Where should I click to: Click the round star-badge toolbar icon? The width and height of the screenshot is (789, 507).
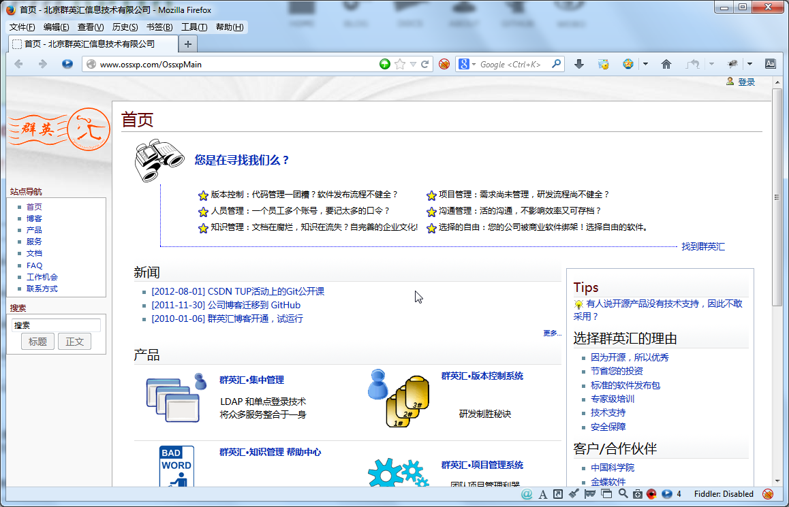click(628, 64)
